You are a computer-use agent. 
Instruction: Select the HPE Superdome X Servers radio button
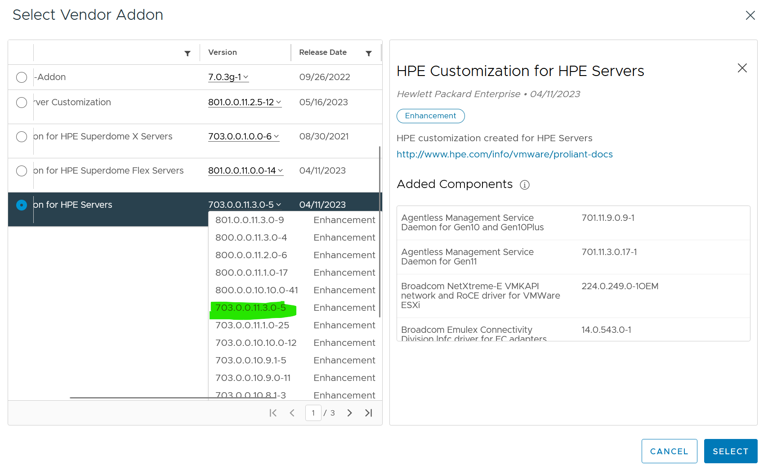pos(21,137)
